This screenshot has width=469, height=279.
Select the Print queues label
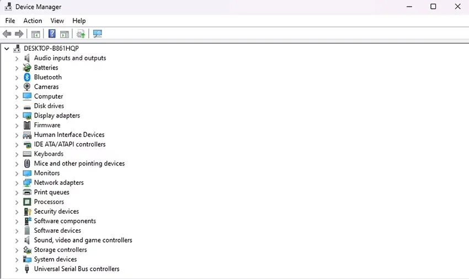tap(52, 192)
